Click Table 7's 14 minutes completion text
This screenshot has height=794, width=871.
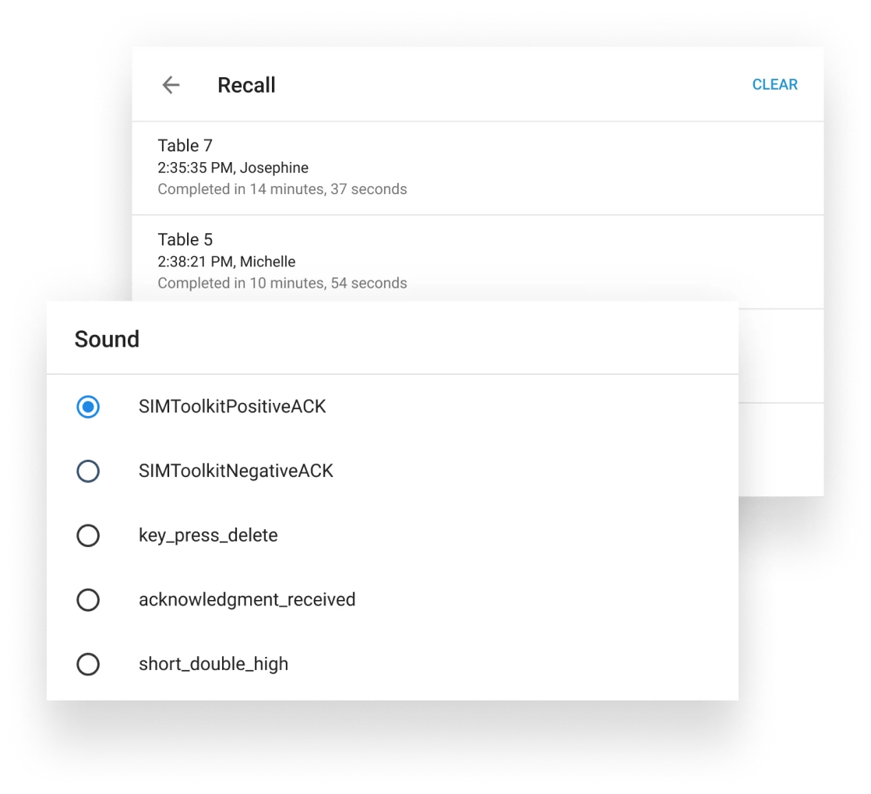point(282,189)
